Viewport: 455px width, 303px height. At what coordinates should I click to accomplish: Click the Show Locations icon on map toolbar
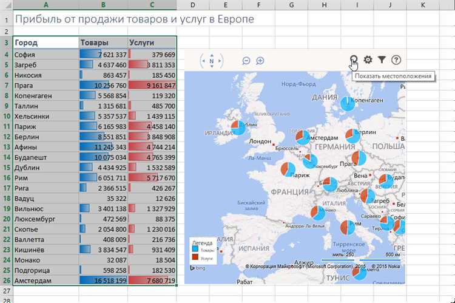click(x=354, y=60)
